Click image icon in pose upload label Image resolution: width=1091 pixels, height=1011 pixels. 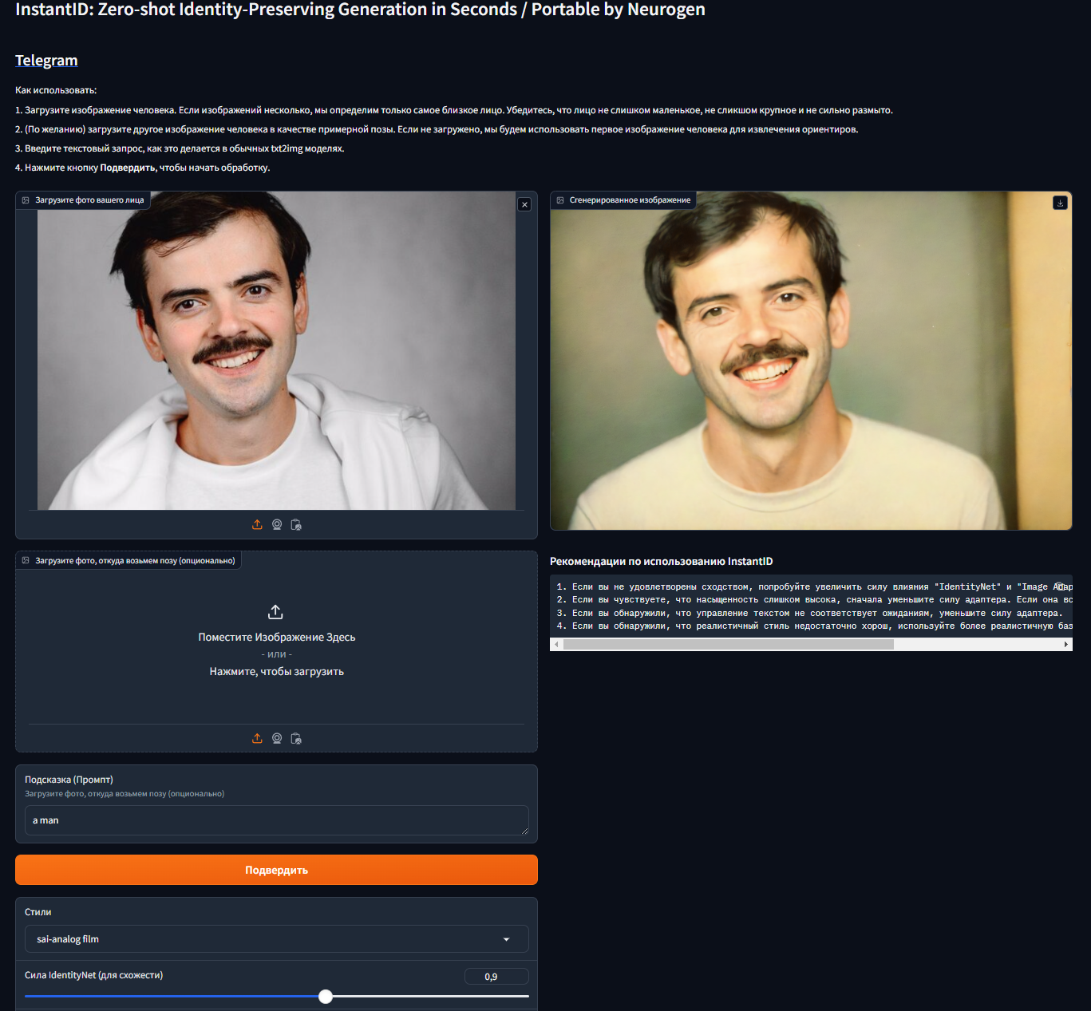pos(26,561)
